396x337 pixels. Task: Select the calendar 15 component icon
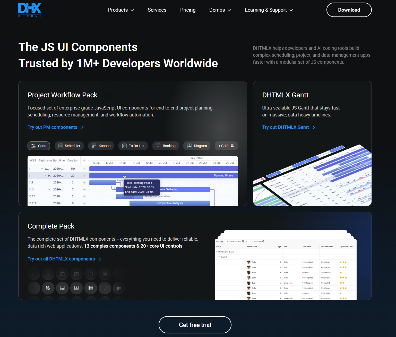105,274
